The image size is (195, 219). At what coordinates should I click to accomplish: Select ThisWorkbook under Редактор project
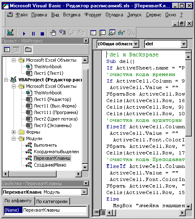(48, 93)
